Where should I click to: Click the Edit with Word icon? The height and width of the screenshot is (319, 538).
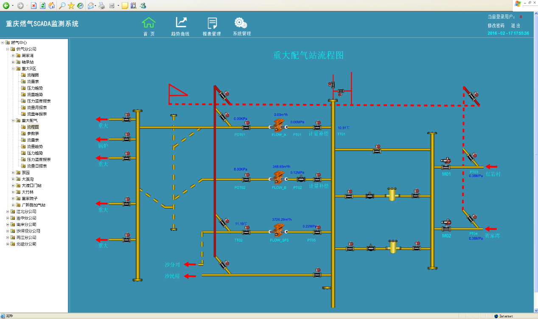point(112,6)
